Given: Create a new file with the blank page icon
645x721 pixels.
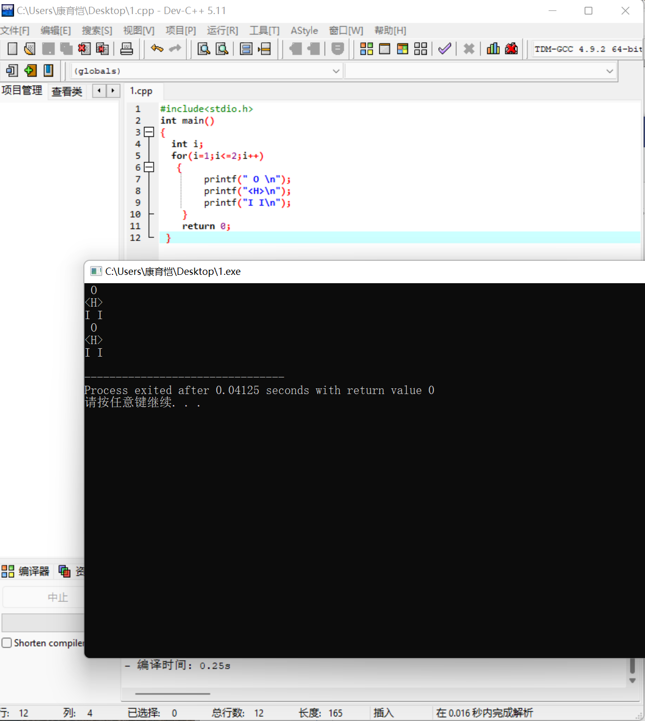Looking at the screenshot, I should point(13,49).
